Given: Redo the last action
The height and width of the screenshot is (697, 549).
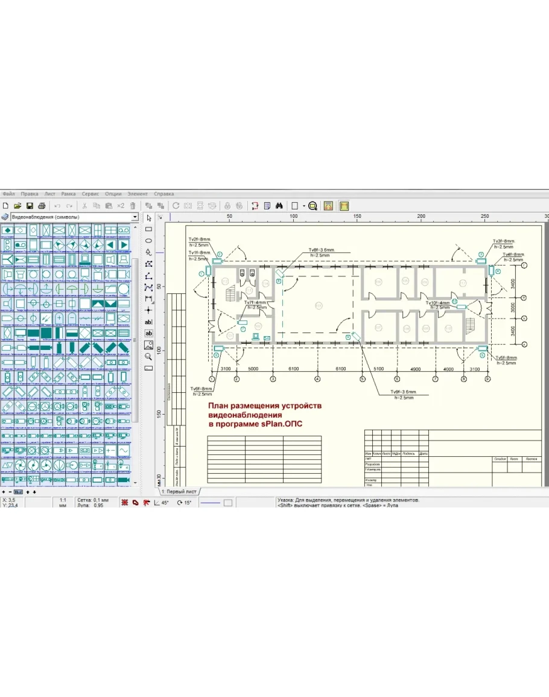Looking at the screenshot, I should click(69, 206).
